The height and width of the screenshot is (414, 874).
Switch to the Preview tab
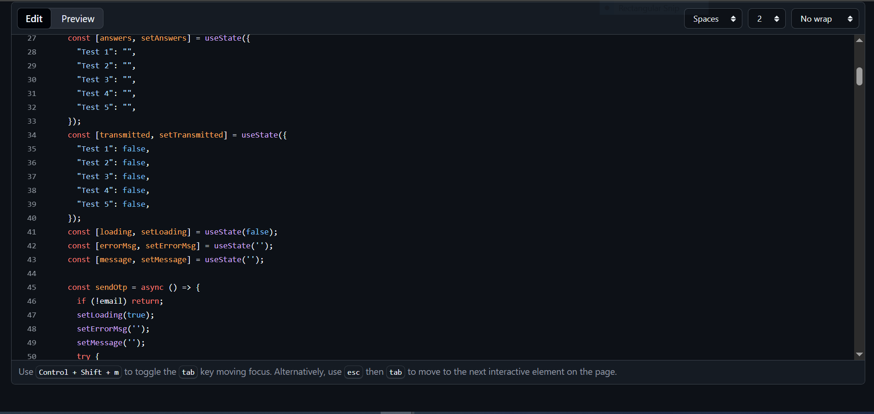78,19
